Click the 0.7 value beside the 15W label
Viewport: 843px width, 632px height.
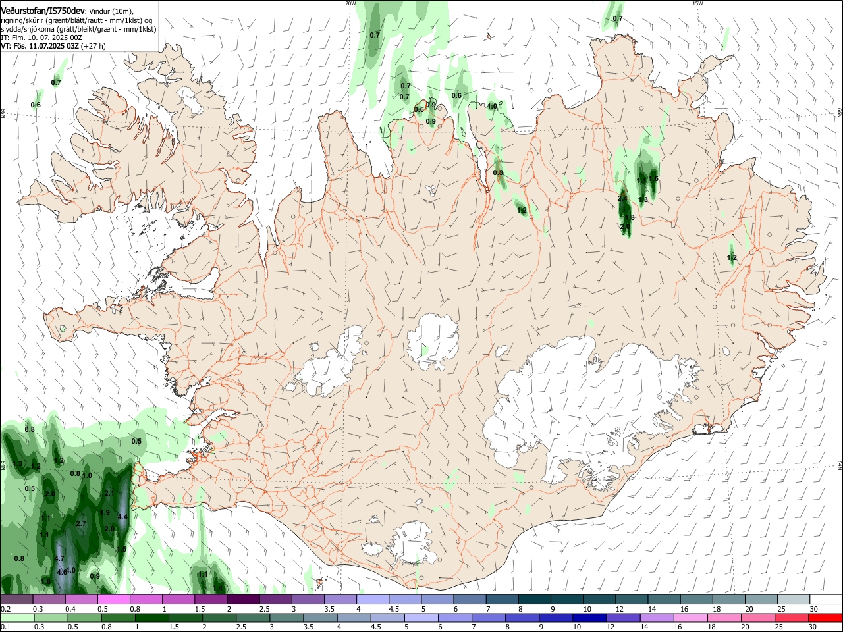pyautogui.click(x=618, y=19)
